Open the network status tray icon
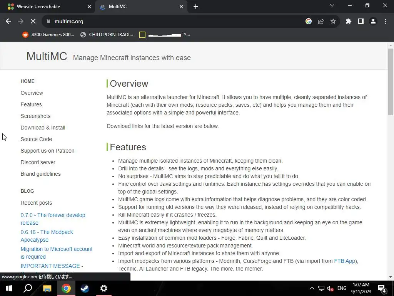 pyautogui.click(x=321, y=288)
